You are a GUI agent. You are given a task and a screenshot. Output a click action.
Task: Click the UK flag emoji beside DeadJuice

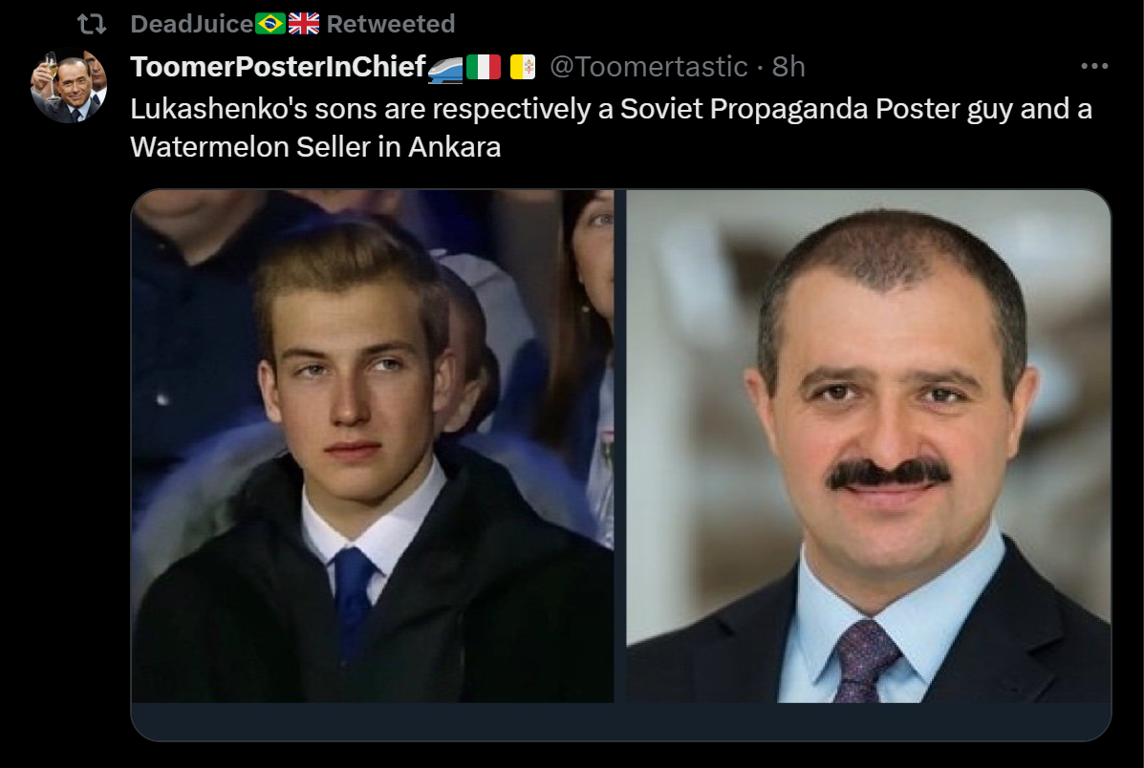coord(304,24)
